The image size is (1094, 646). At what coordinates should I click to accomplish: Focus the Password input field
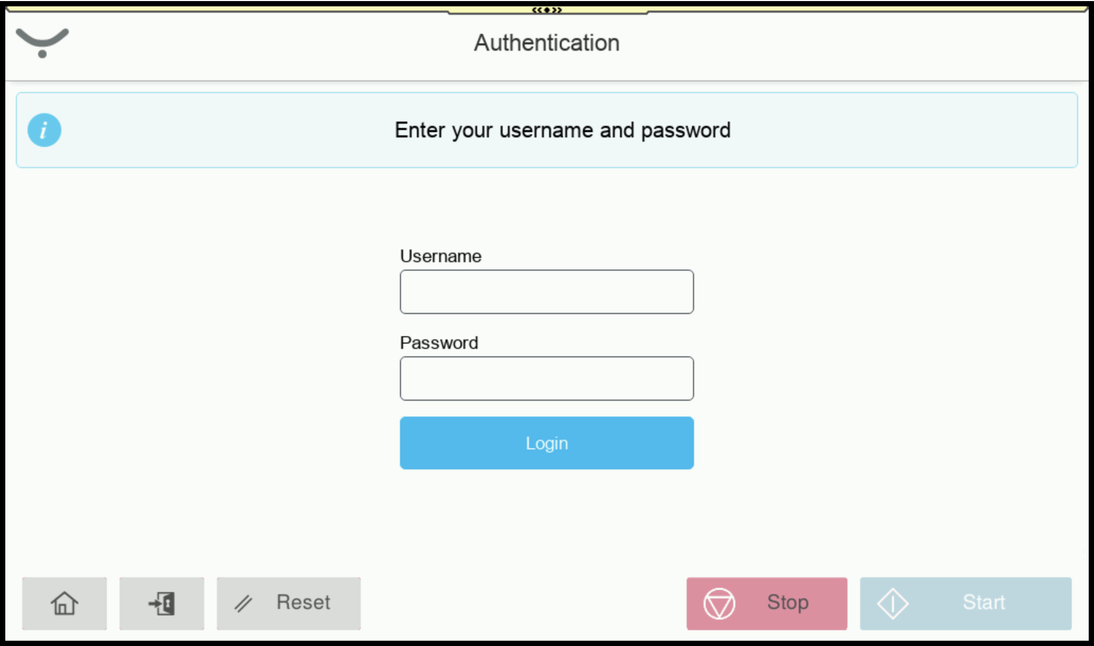coord(546,379)
